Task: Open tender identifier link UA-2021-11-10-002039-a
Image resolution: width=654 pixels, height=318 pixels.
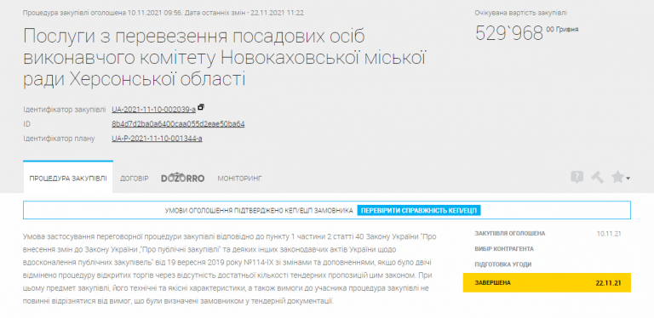Action: point(153,110)
